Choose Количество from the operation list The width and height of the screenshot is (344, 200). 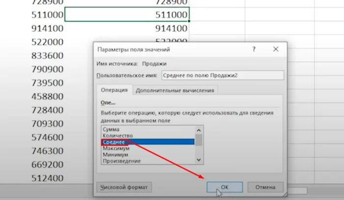[117, 135]
